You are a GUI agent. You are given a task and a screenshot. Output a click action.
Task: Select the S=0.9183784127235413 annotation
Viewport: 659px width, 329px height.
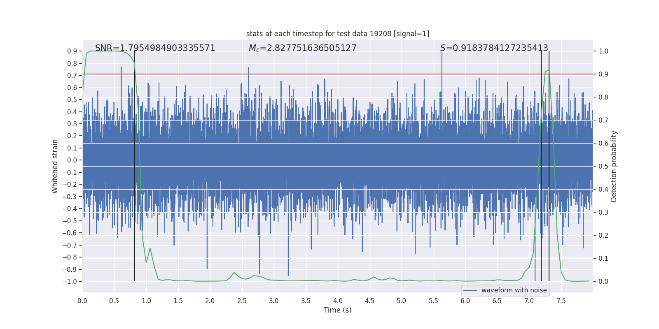(494, 48)
